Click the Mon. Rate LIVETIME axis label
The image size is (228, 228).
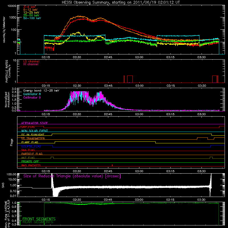click(x=7, y=214)
